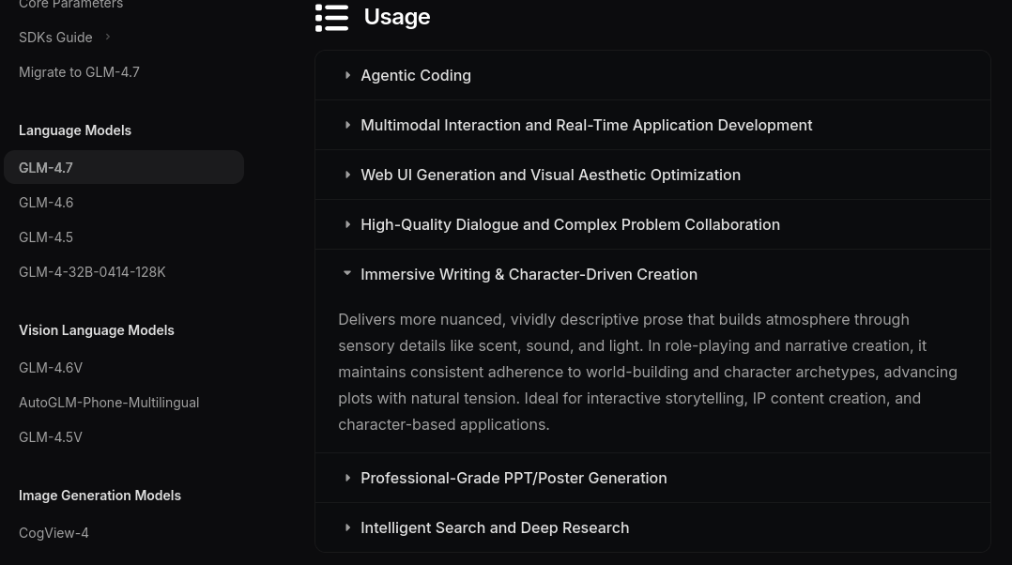1012x565 pixels.
Task: Expand Multimodal Interaction and Real-Time Application Development
Action: point(587,125)
